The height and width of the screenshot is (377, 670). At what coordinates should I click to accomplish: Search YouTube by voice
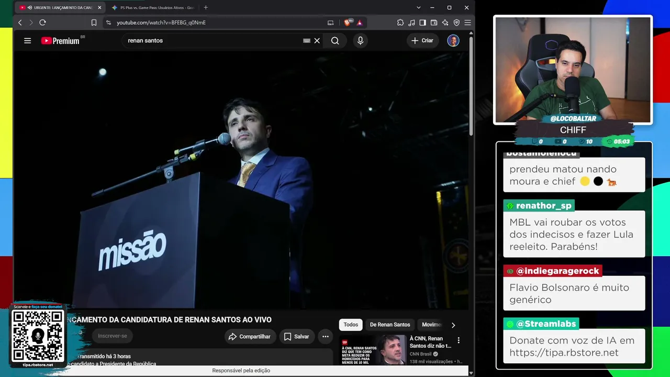[x=360, y=40]
